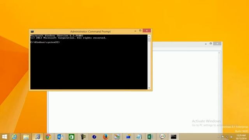Open the Notepad icon on the taskbar
The width and height of the screenshot is (249, 140).
[x=139, y=136]
